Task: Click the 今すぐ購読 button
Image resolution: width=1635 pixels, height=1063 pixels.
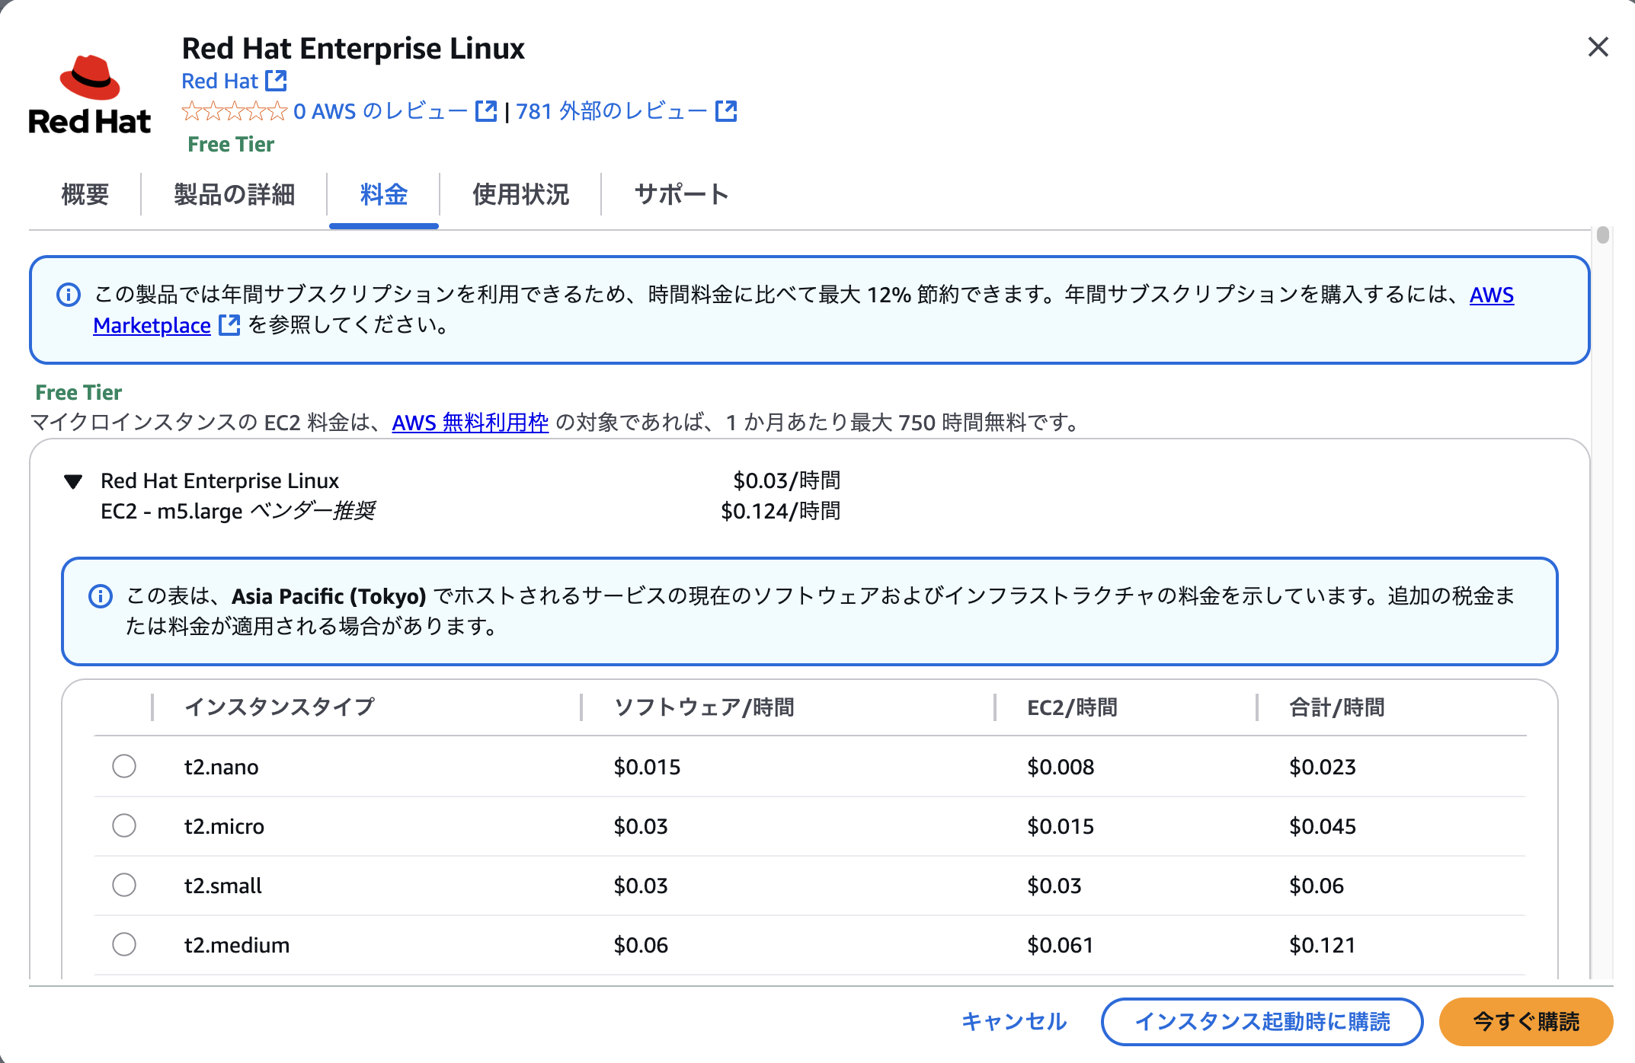Action: point(1526,1021)
